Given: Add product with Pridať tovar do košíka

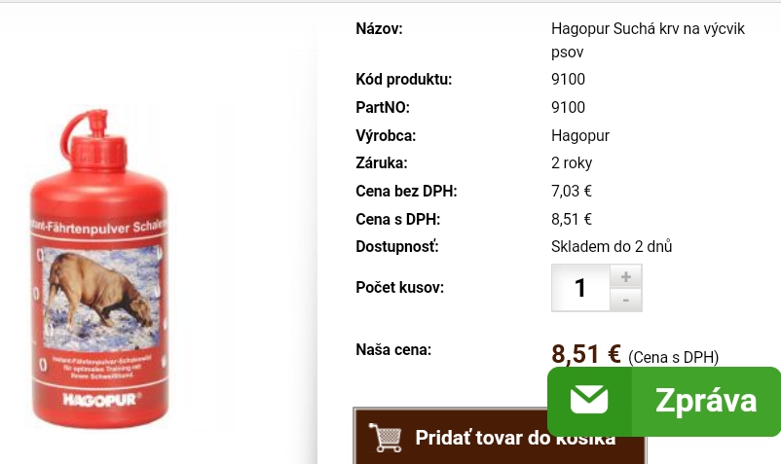Looking at the screenshot, I should [x=500, y=437].
